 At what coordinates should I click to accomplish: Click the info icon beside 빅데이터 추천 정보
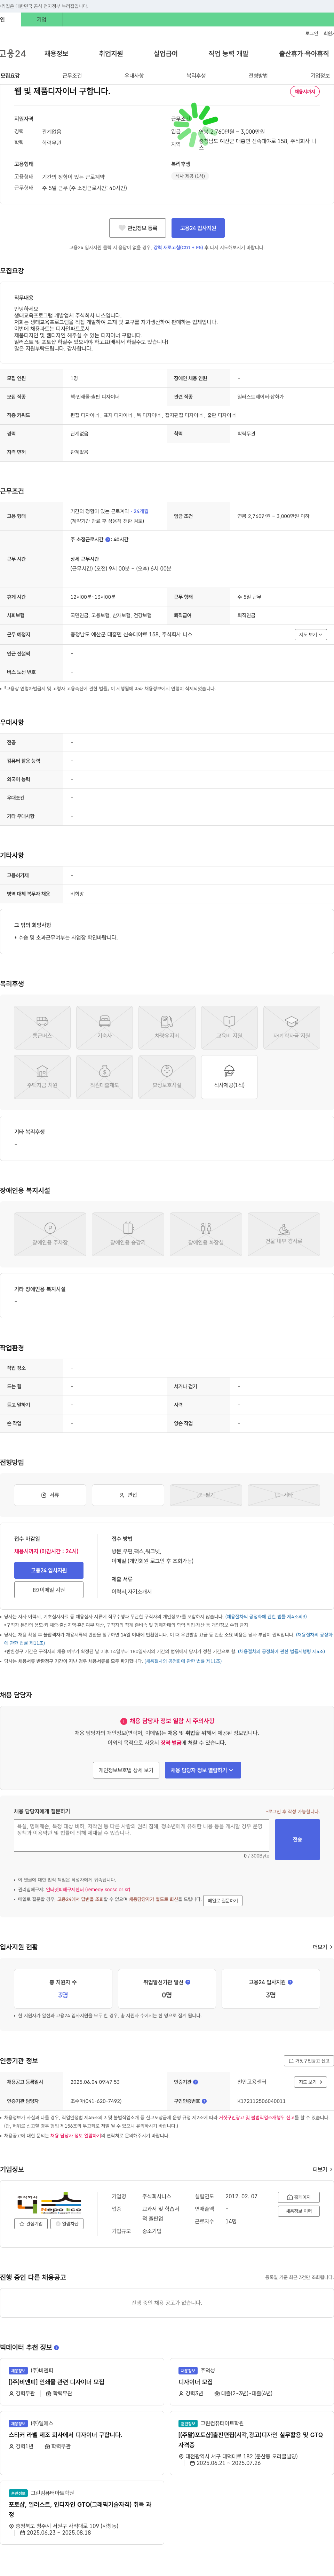click(56, 2347)
